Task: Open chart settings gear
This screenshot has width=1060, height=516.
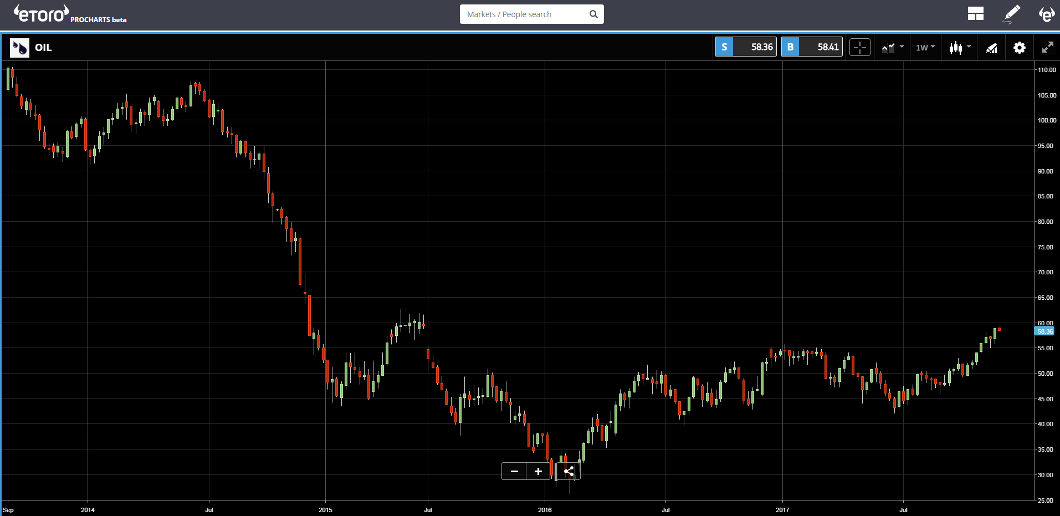Action: pos(1019,48)
